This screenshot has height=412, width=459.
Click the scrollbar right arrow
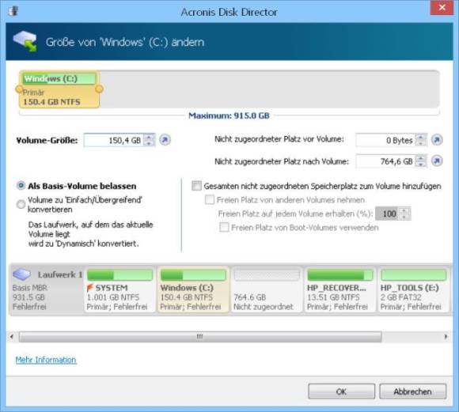tap(446, 337)
